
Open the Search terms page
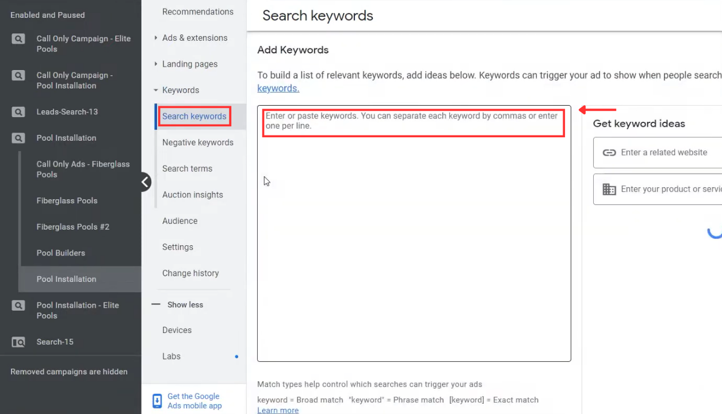[187, 168]
